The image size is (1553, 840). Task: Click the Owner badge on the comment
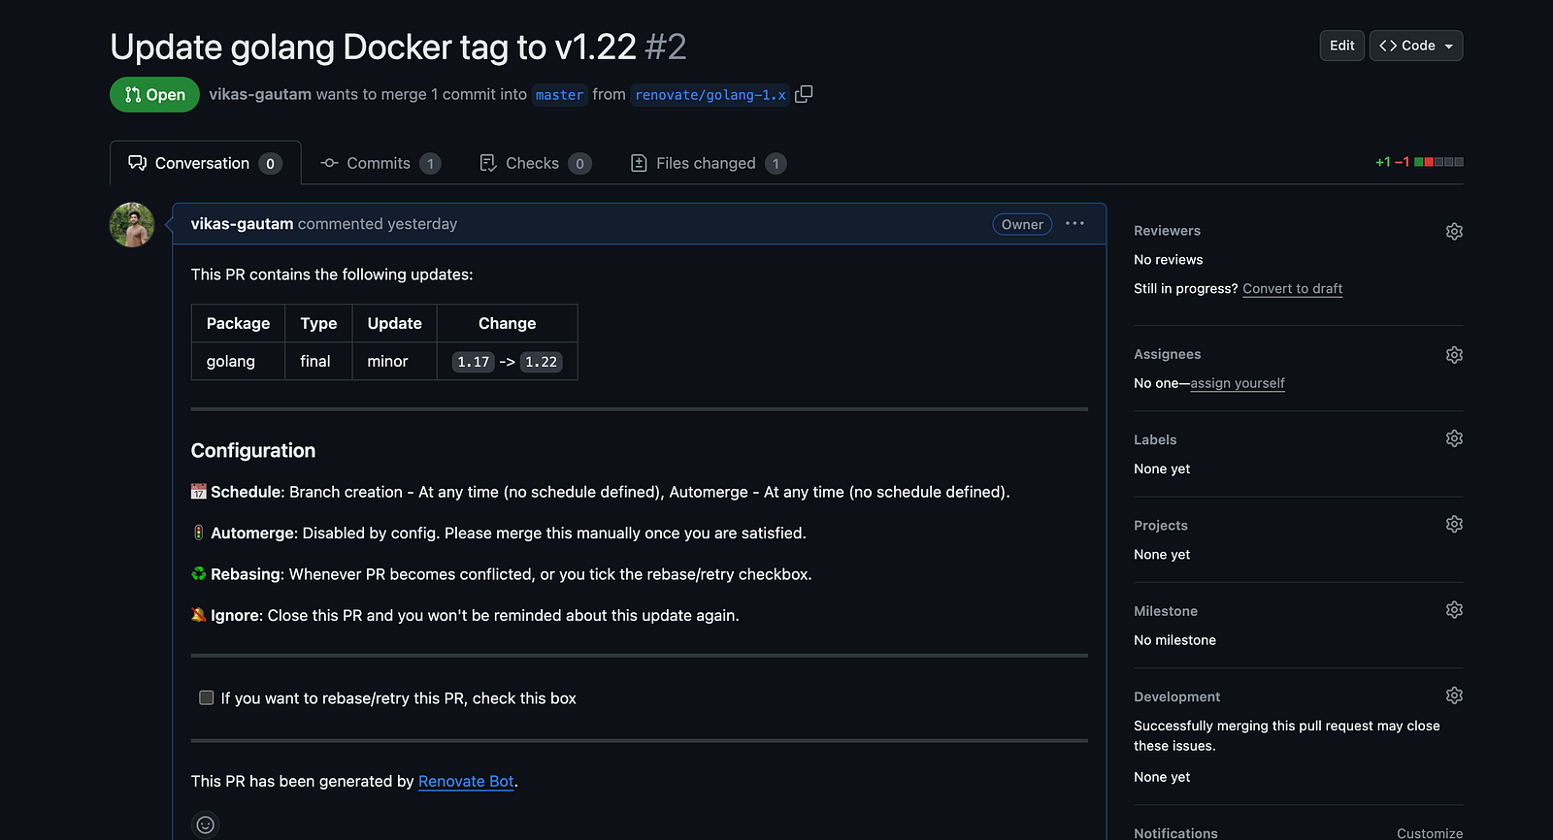(1022, 224)
